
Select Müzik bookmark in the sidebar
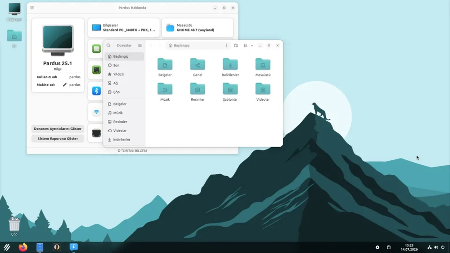tap(124, 113)
